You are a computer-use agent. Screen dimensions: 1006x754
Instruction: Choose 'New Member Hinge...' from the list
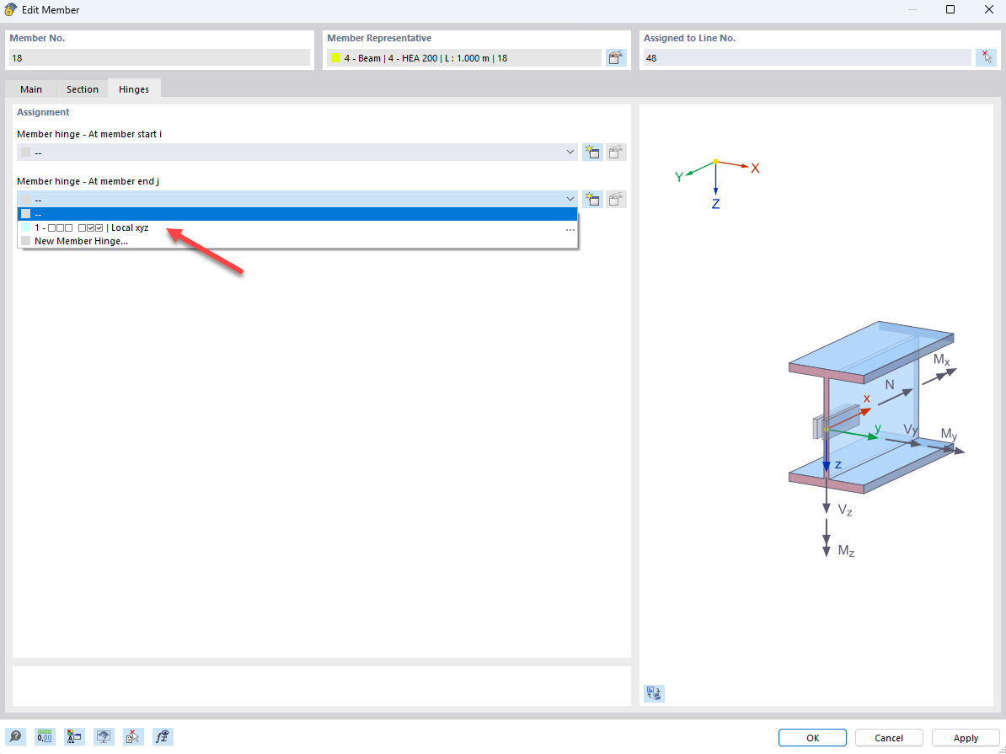297,241
